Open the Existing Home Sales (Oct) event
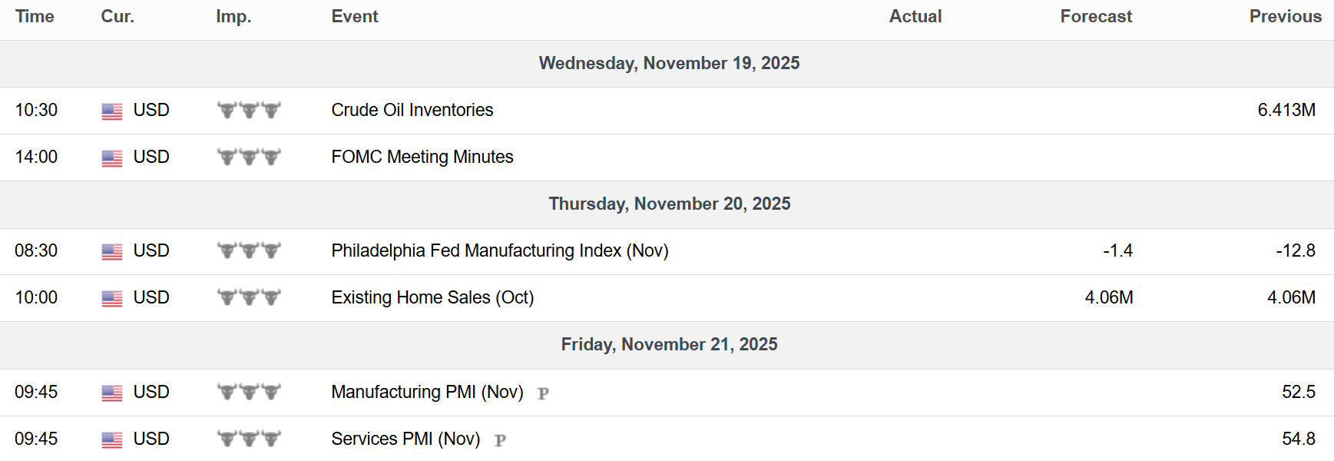 point(432,297)
